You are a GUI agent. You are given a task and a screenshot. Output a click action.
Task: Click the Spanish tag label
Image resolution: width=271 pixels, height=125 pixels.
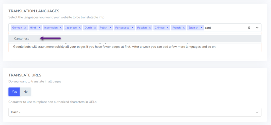(x=193, y=28)
